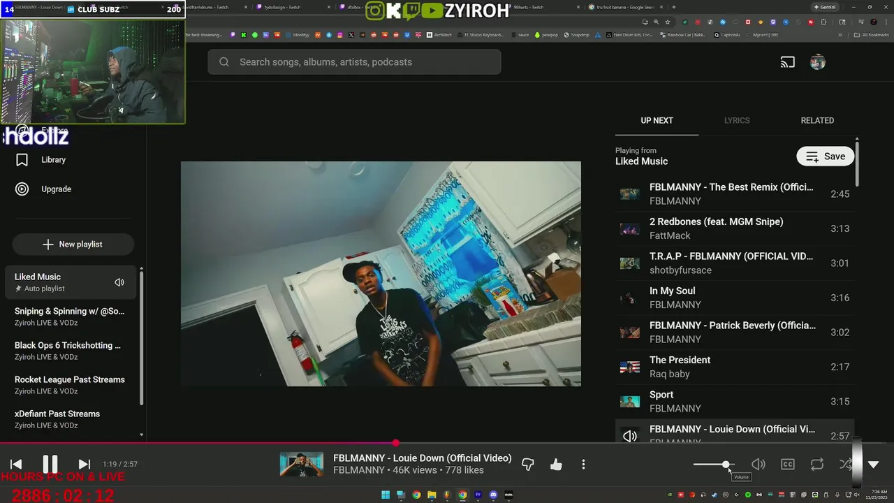Viewport: 894px width, 503px height.
Task: Play 2 Redbones (feat. MGM Snipe) from queue
Action: pyautogui.click(x=734, y=228)
